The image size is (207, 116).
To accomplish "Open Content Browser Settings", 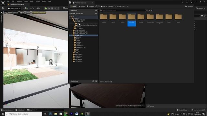I will [189, 6].
